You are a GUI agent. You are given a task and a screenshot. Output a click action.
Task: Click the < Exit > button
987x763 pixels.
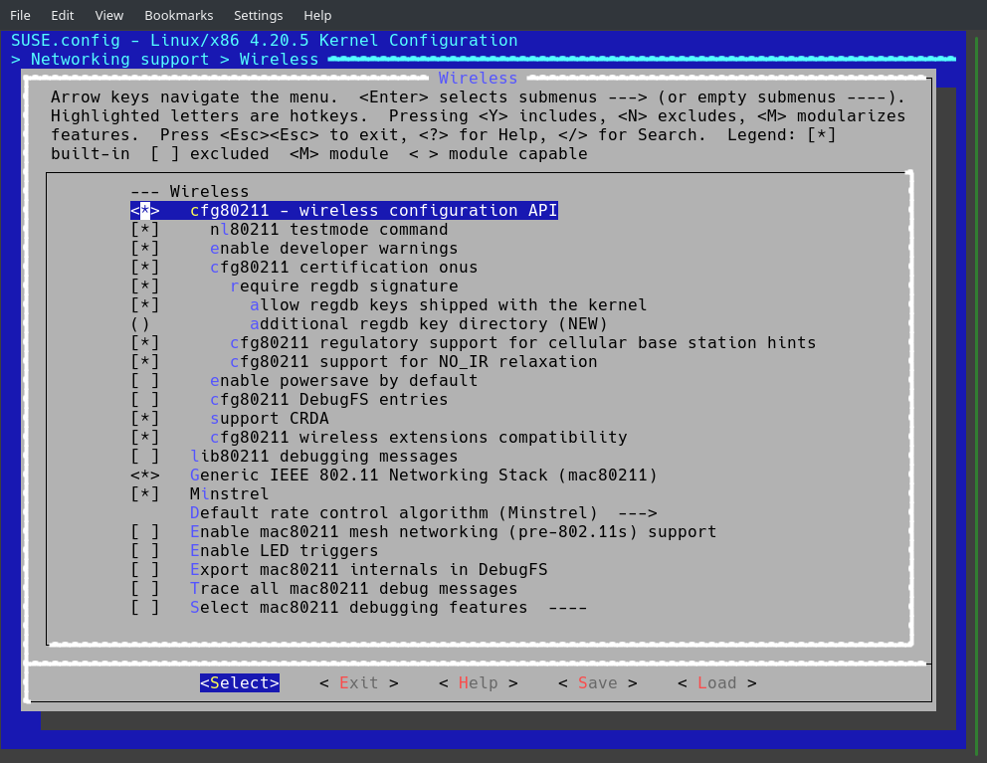[359, 683]
